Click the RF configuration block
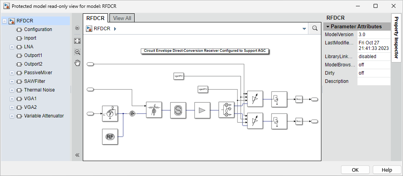This screenshot has height=176, width=403. (110, 137)
